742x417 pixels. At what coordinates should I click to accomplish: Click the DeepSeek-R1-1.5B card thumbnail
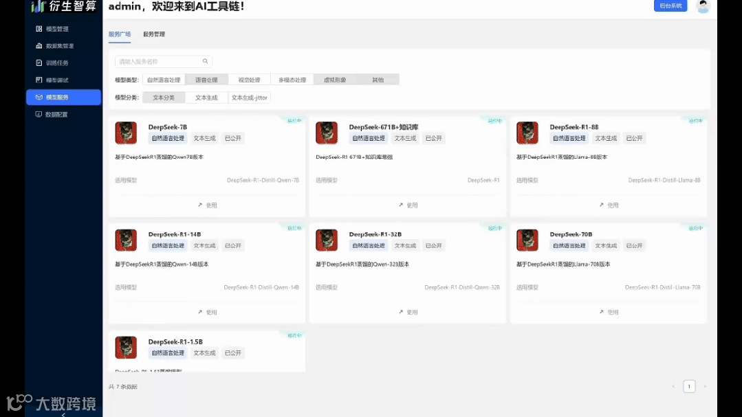[x=126, y=348]
